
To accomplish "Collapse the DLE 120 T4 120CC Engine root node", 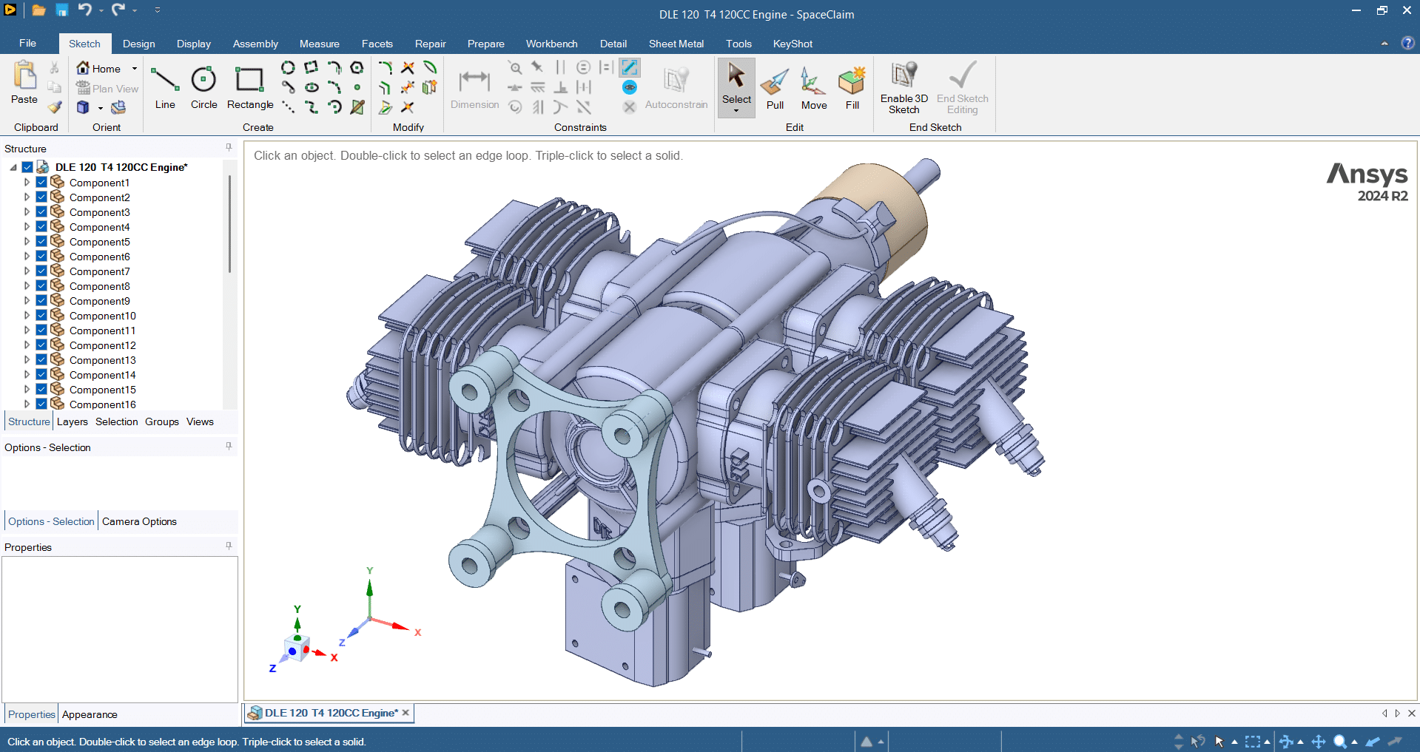I will click(13, 168).
